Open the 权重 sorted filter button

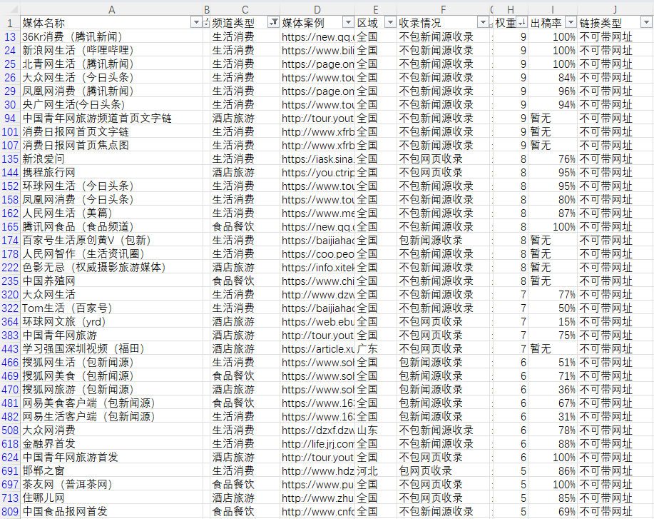pyautogui.click(x=521, y=23)
